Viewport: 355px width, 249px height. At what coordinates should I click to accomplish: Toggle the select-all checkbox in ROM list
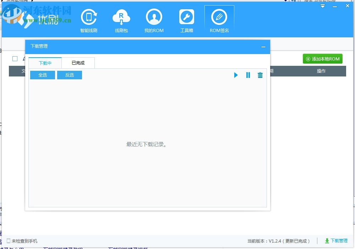tap(15, 59)
